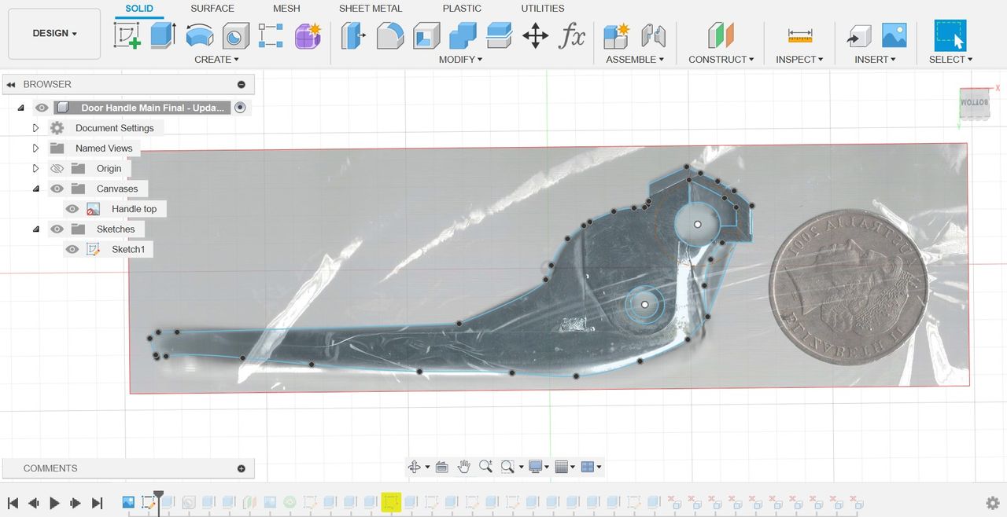
Task: Toggle visibility of Sketch1
Action: pyautogui.click(x=72, y=249)
